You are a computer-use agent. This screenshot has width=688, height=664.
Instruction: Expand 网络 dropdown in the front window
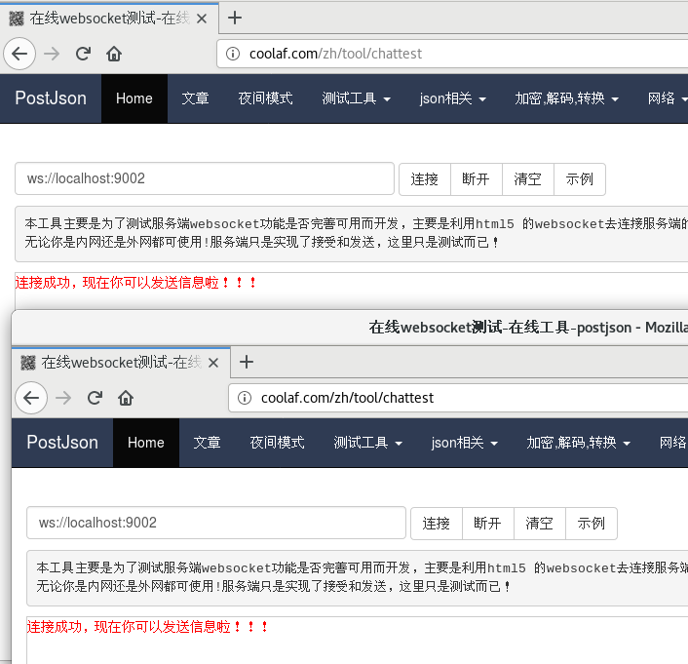(672, 443)
